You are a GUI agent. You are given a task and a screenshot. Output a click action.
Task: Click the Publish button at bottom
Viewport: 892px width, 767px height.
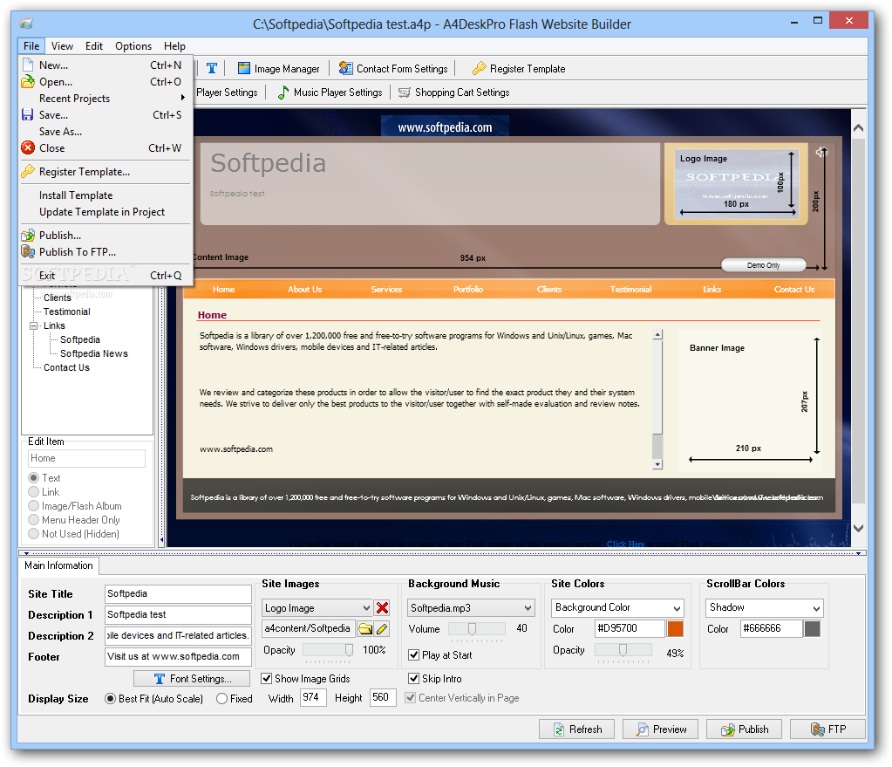(744, 729)
